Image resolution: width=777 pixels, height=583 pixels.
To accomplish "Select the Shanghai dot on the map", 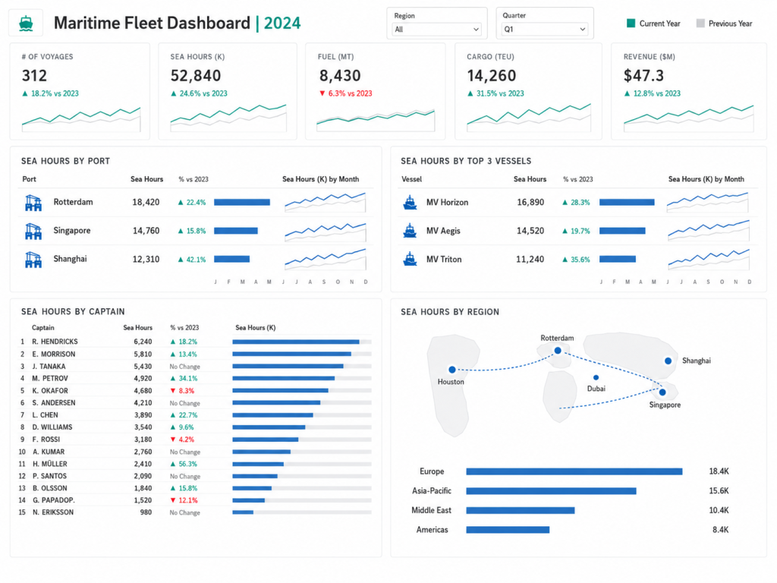I will 668,361.
